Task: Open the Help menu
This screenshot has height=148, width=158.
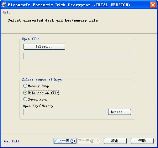Action: tap(7, 12)
